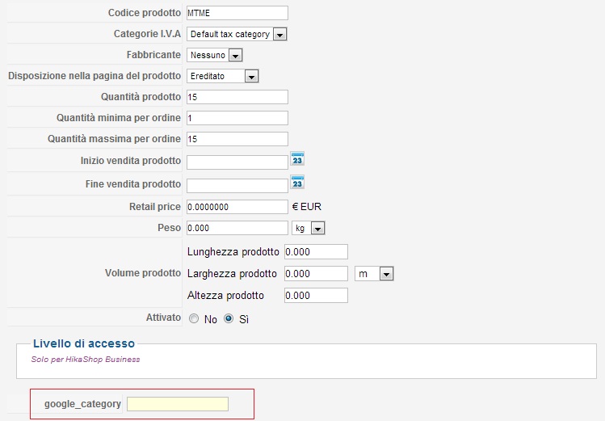605x421 pixels.
Task: Click the Lunghezza prodotto field
Action: tap(315, 251)
